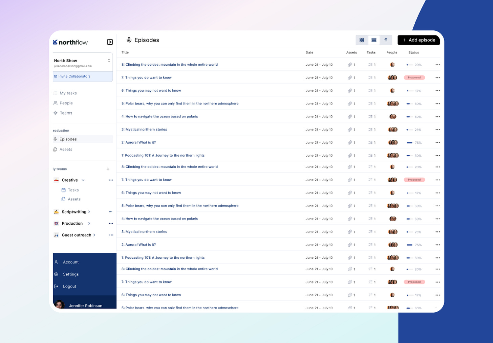Collapse the sidebar with the panel icon
493x343 pixels.
point(110,42)
